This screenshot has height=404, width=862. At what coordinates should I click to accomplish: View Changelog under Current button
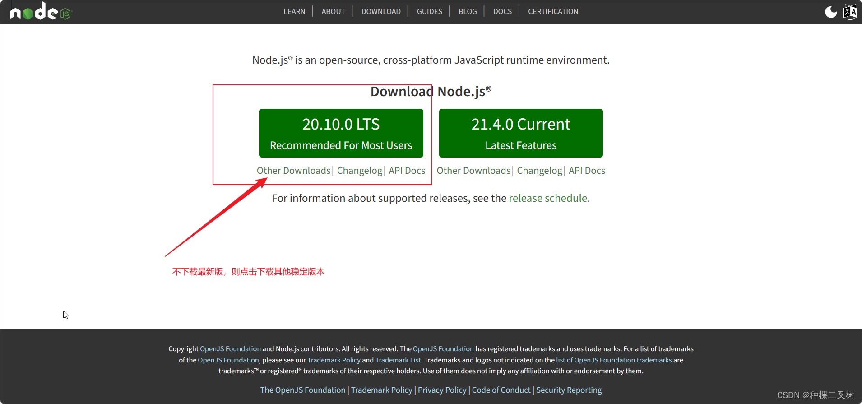click(x=540, y=171)
